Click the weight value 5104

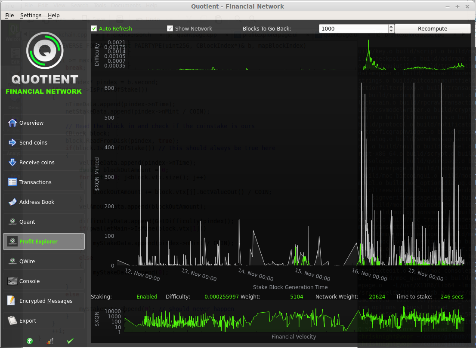297,296
